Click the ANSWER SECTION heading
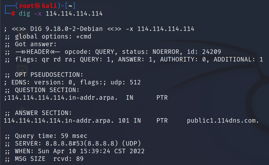The height and width of the screenshot is (165, 269). (43, 113)
